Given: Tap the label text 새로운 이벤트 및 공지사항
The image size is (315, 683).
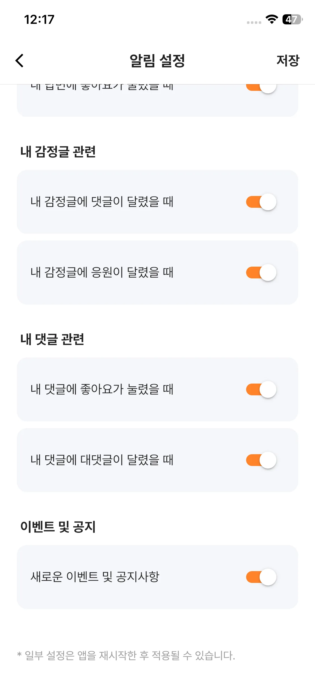Looking at the screenshot, I should point(95,577).
